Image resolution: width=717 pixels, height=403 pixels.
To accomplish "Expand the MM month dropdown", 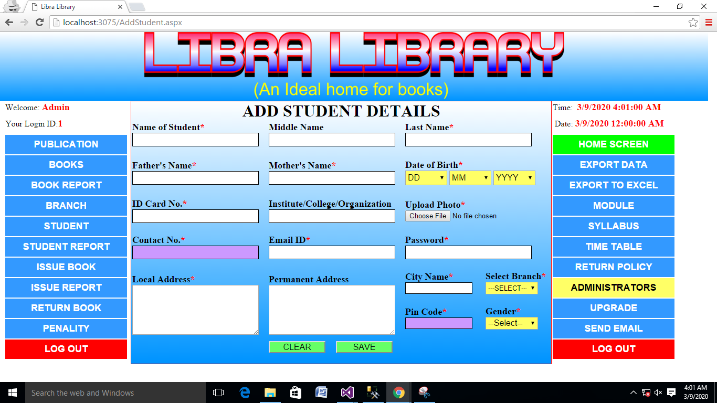I will coord(470,178).
